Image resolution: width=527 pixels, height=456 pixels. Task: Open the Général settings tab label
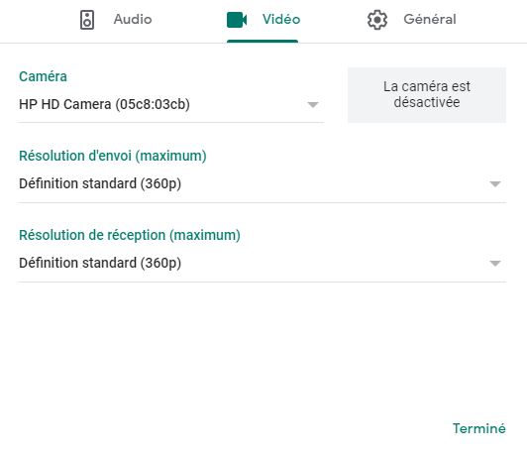(x=430, y=19)
